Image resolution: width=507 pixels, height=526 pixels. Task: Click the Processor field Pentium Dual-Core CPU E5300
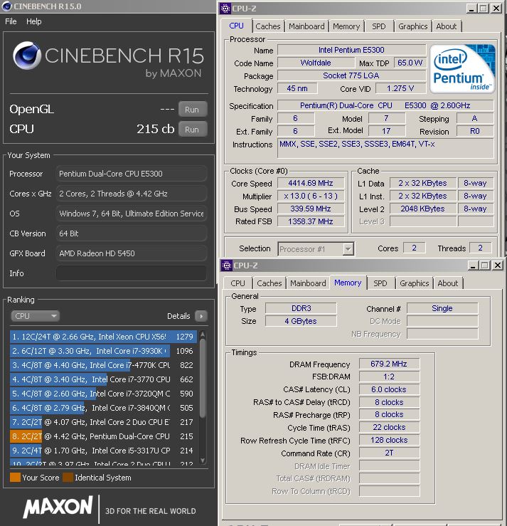(132, 174)
